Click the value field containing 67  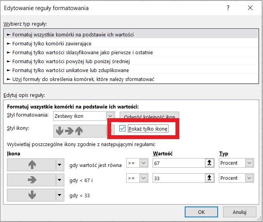click(x=178, y=163)
